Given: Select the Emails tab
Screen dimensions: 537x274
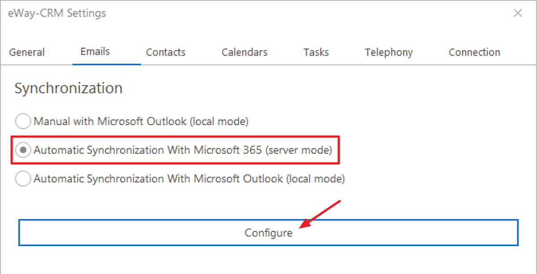Looking at the screenshot, I should pyautogui.click(x=95, y=51).
